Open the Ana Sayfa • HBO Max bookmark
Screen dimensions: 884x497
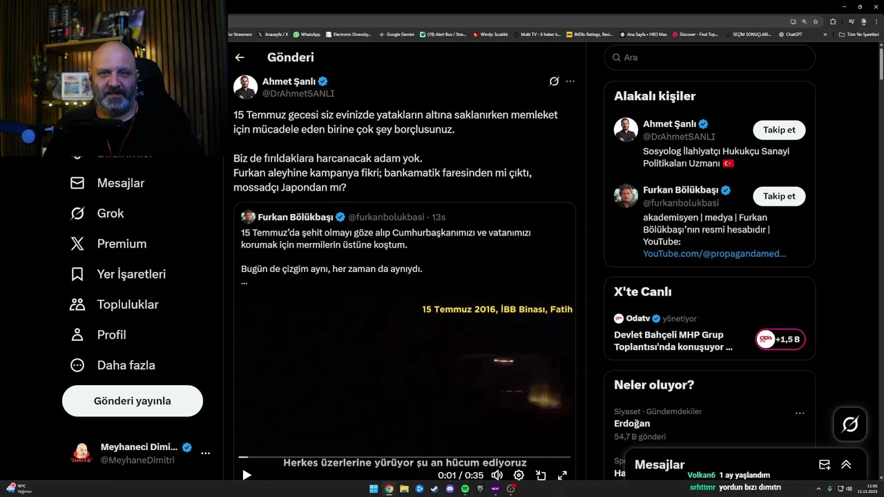643,34
